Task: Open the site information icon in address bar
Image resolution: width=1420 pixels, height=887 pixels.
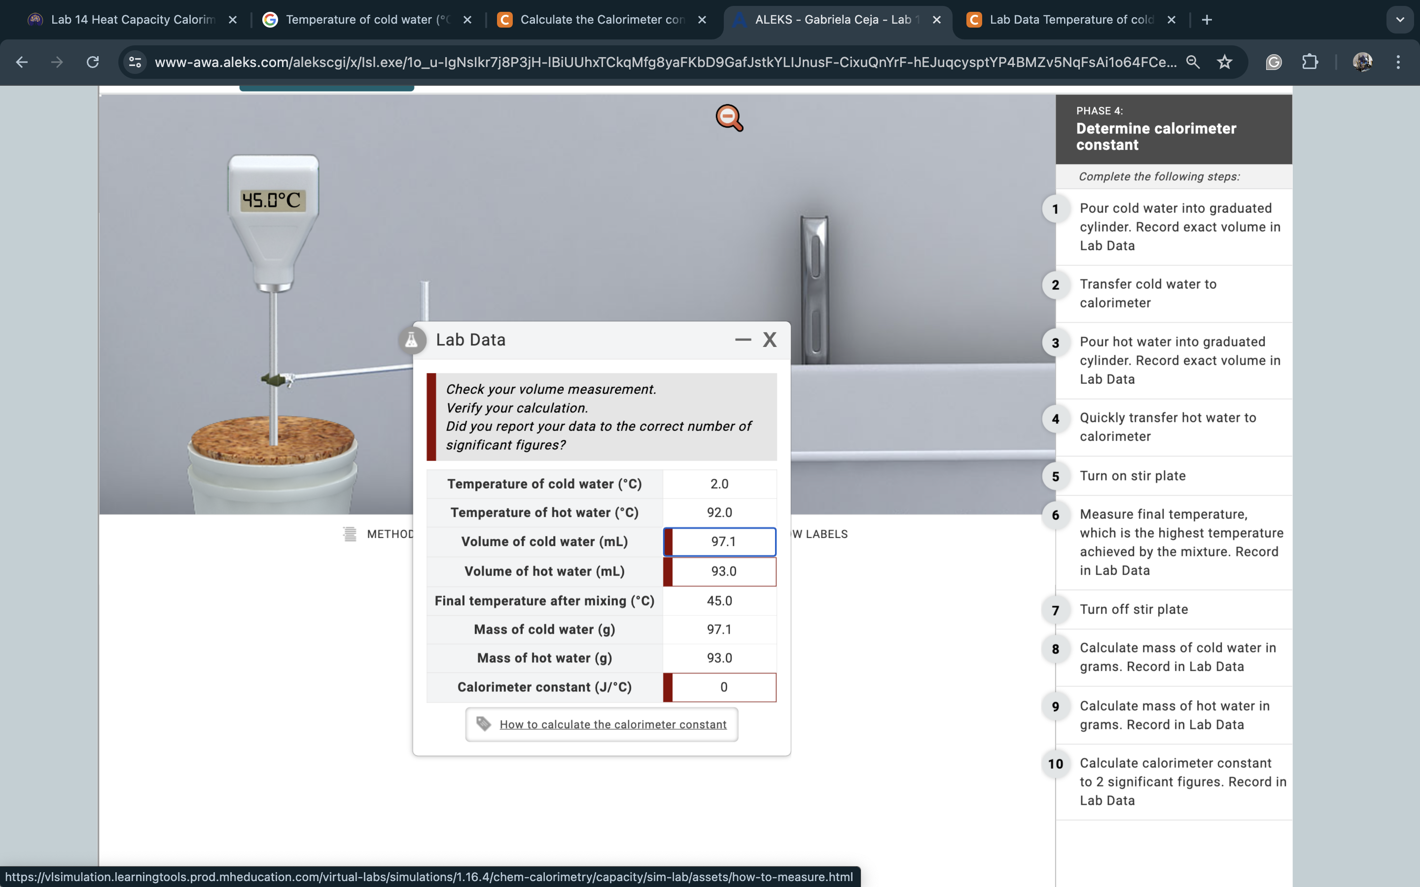Action: 136,62
